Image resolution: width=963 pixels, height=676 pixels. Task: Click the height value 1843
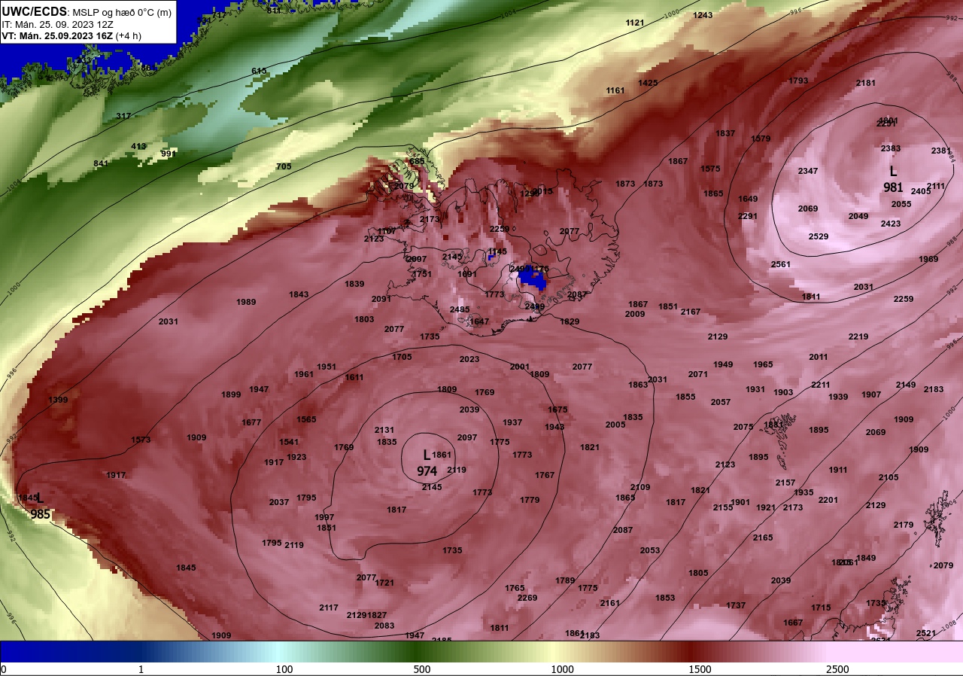tap(299, 294)
